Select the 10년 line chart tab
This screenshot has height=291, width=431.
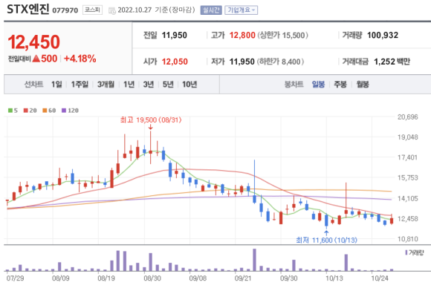click(189, 85)
